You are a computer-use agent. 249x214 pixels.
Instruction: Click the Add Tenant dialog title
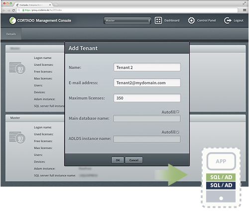coord(83,48)
